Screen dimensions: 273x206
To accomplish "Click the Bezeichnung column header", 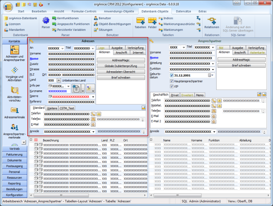I will pos(51,140).
